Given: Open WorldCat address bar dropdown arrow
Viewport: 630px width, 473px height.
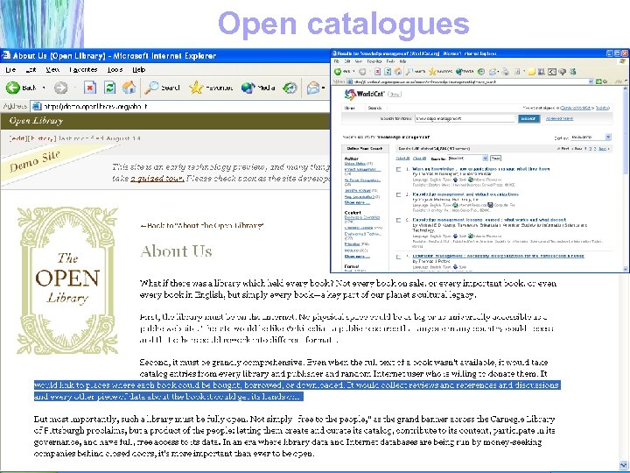Looking at the screenshot, I should point(591,81).
